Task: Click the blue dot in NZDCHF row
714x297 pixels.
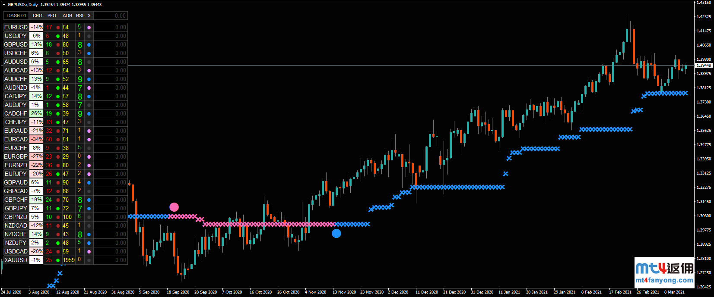Action: pos(89,234)
